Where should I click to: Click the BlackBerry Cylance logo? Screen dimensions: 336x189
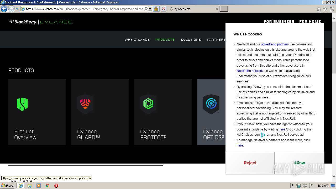[x=41, y=22]
